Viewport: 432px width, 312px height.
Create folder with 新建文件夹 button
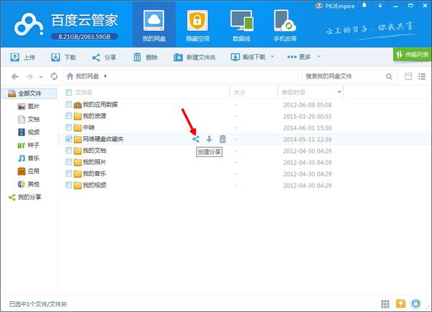click(x=194, y=58)
